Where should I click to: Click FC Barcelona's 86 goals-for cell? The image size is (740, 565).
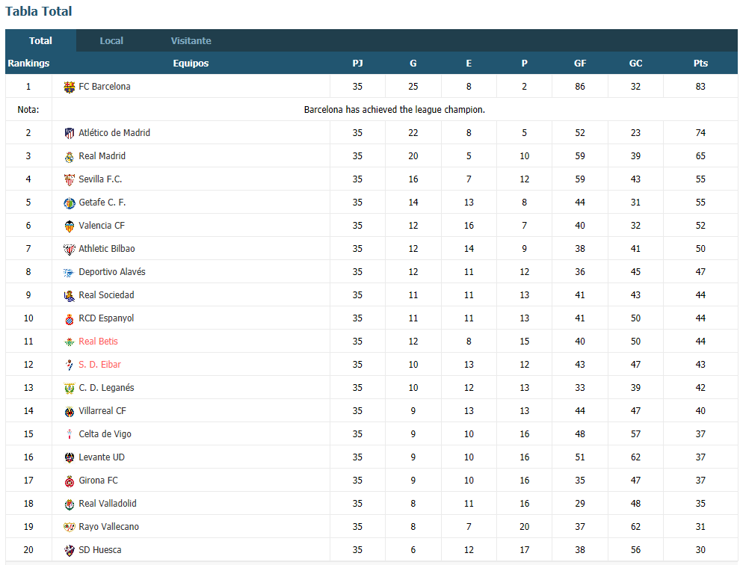(580, 87)
